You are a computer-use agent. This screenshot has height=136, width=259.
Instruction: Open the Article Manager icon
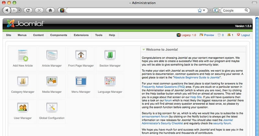52,55
